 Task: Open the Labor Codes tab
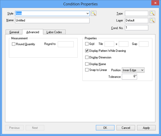54,32
